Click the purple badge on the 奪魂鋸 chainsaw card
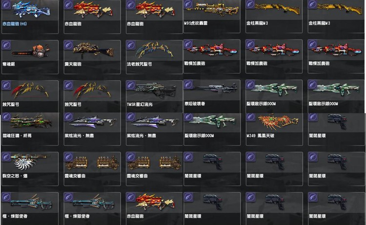 6,45
